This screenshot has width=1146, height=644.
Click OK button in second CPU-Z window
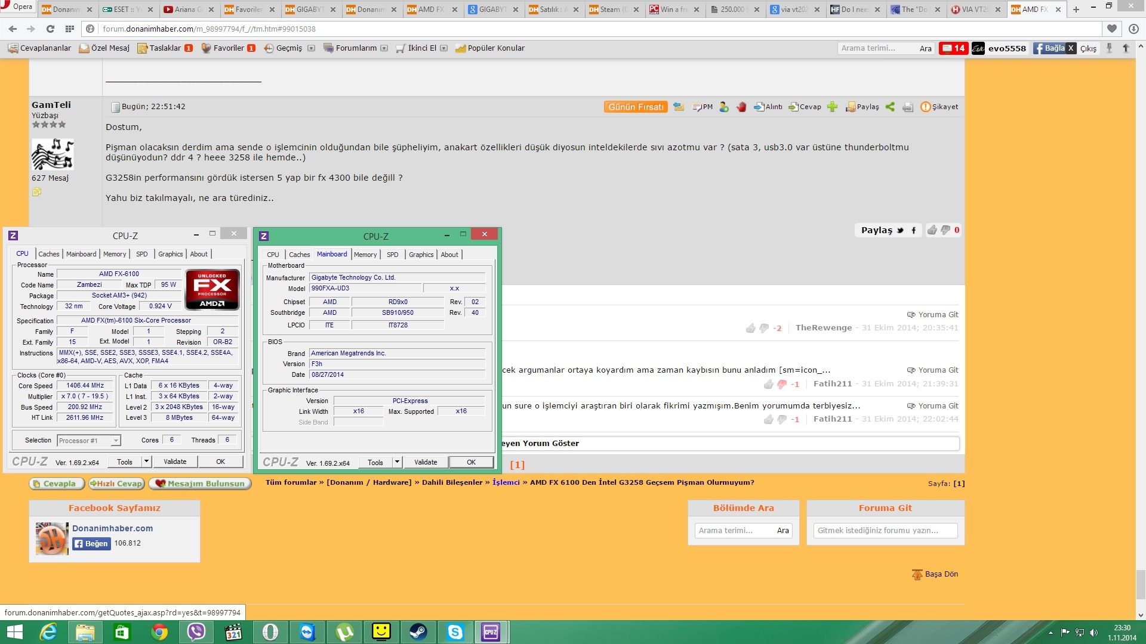[470, 462]
